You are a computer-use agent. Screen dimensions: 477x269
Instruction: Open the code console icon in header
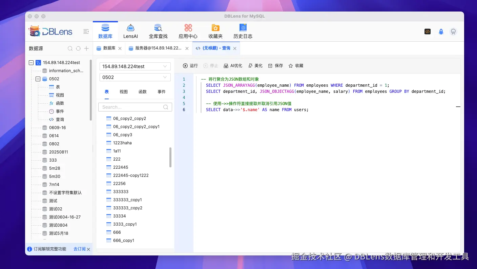pos(428,32)
